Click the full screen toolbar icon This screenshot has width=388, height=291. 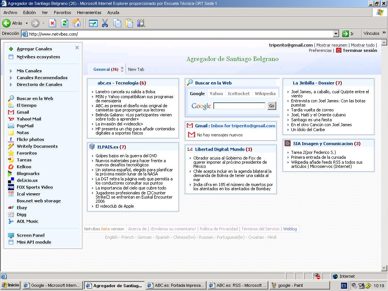point(93,23)
